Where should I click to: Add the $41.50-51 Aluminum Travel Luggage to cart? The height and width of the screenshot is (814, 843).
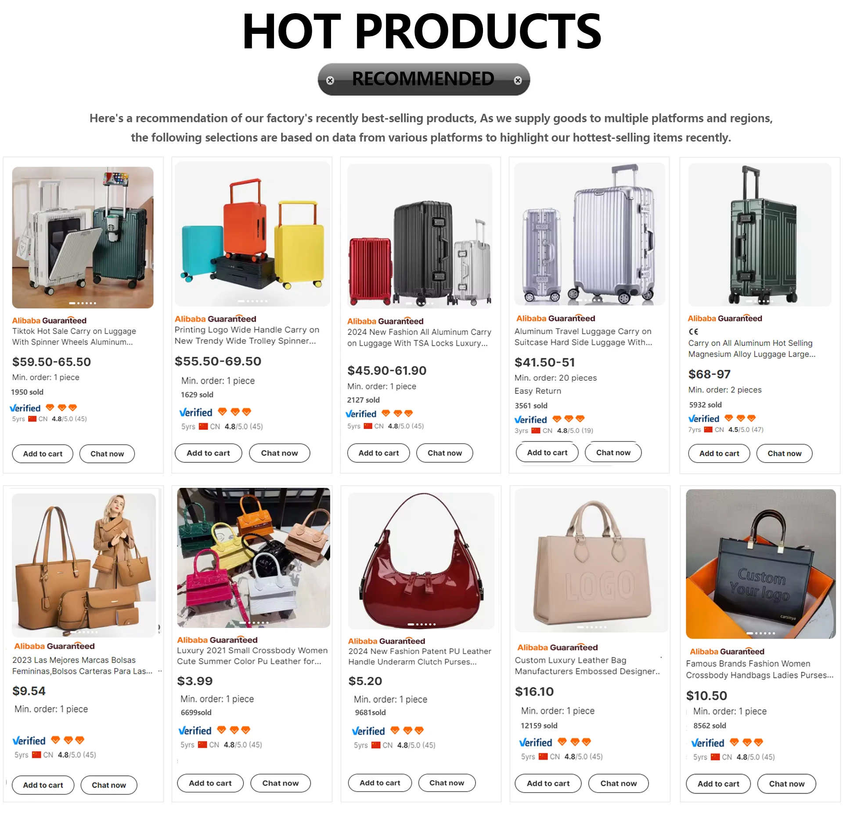(547, 453)
